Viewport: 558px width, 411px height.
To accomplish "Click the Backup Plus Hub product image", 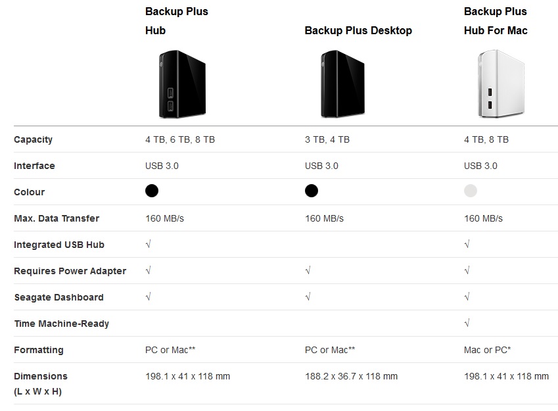I will [182, 84].
